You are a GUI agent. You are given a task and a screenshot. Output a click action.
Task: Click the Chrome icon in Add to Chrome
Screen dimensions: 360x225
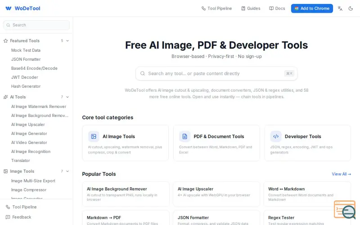coord(297,9)
